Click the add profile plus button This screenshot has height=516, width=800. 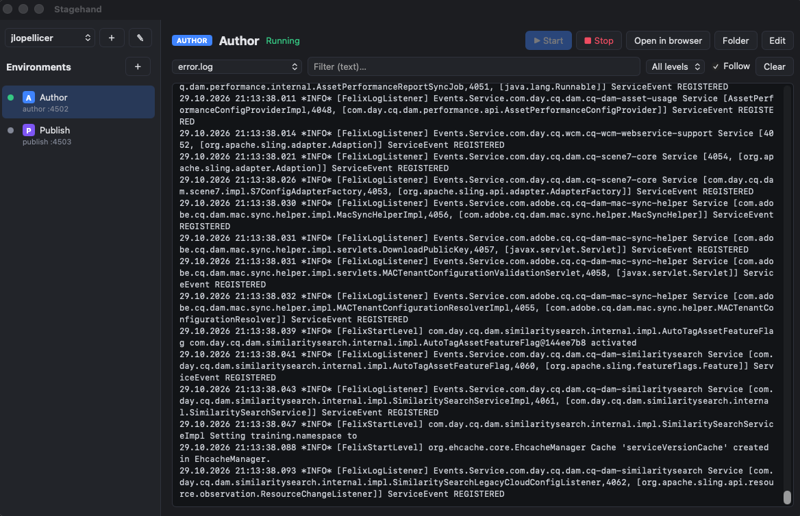pos(112,38)
